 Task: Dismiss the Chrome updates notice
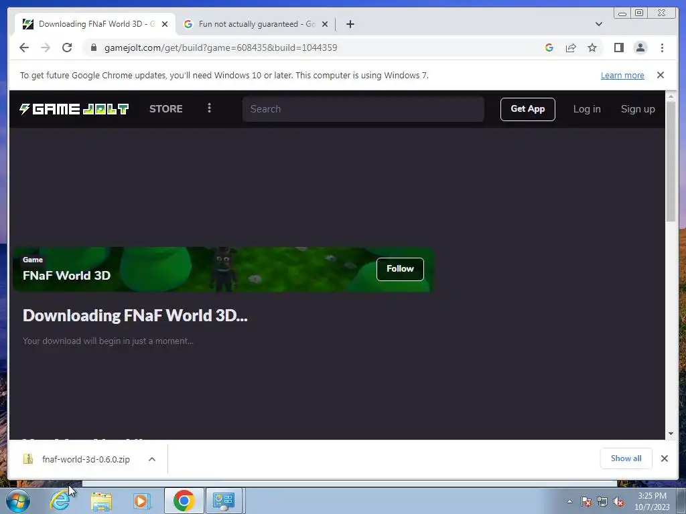(660, 75)
